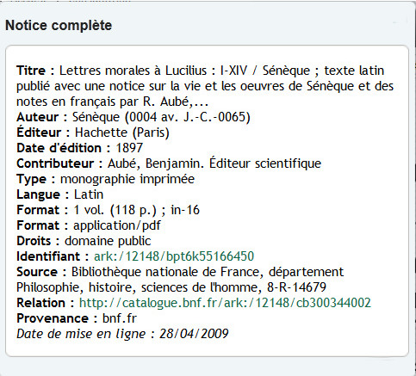Image resolution: width=416 pixels, height=376 pixels.
Task: Open the ark:/12148/bpt6k55166450 identifier link
Action: (174, 256)
